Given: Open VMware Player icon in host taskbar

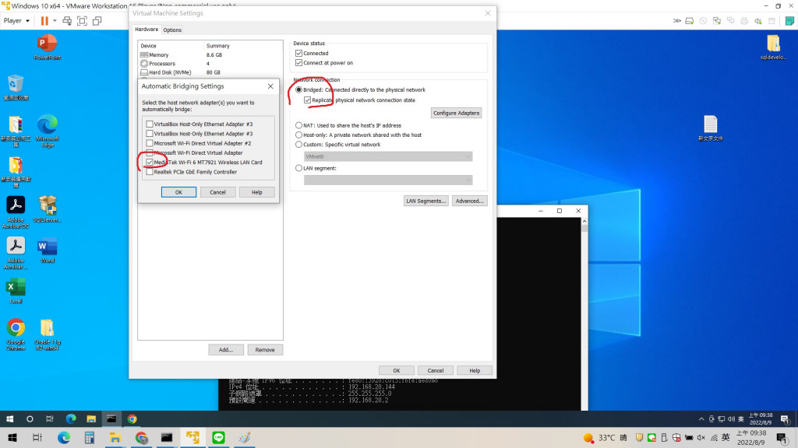Looking at the screenshot, I should coord(193,437).
